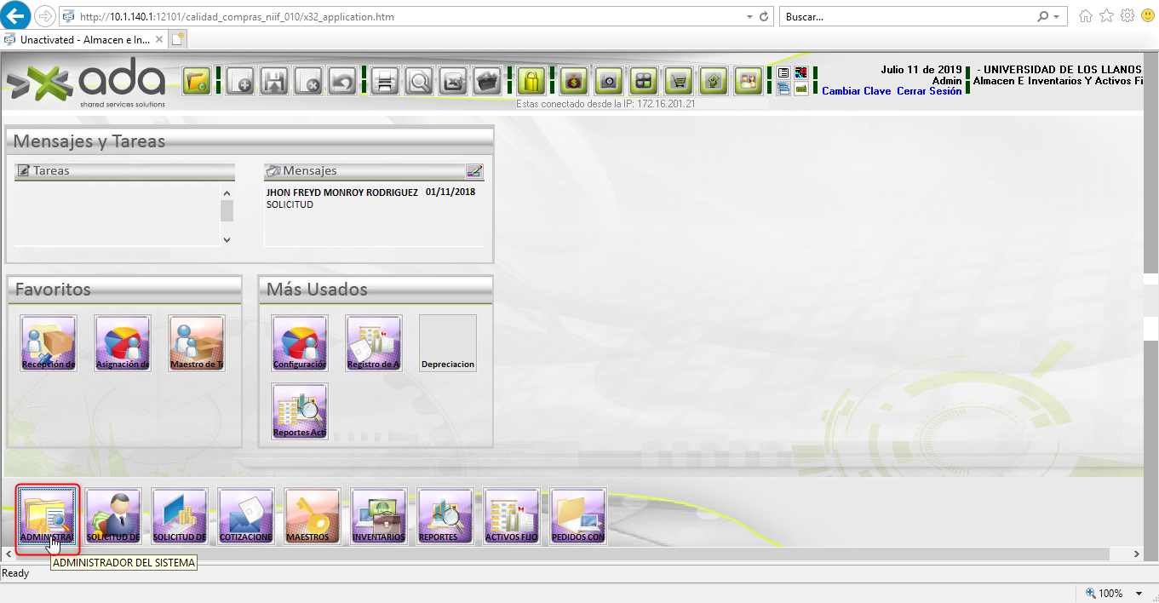Image resolution: width=1159 pixels, height=603 pixels.
Task: Click the Buscar search field
Action: [x=908, y=17]
